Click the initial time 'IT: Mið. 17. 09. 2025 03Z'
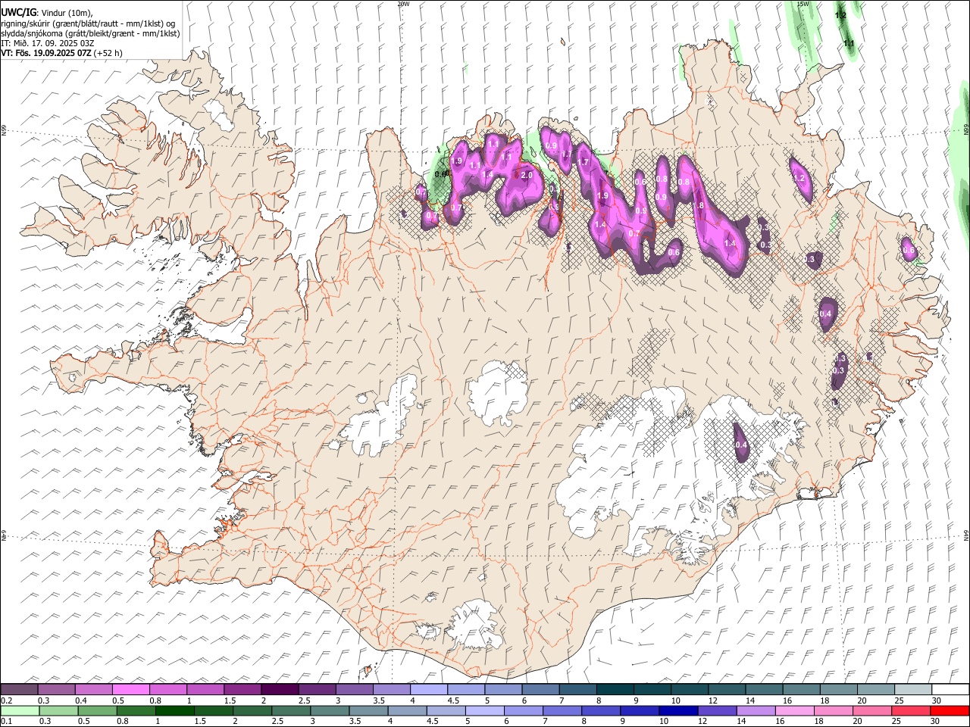The width and height of the screenshot is (970, 727). (48, 43)
